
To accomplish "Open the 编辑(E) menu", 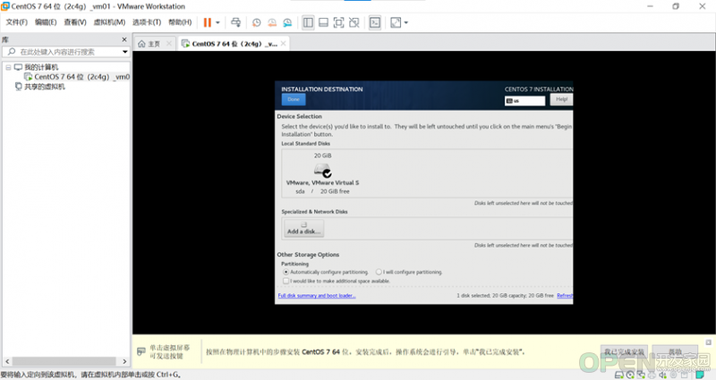I will [46, 21].
